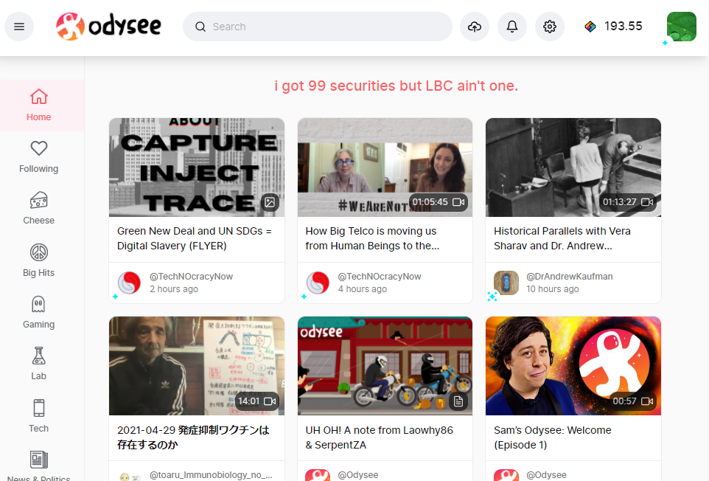Open the Capture Inject Trace thumbnail
The image size is (709, 481).
(x=197, y=167)
